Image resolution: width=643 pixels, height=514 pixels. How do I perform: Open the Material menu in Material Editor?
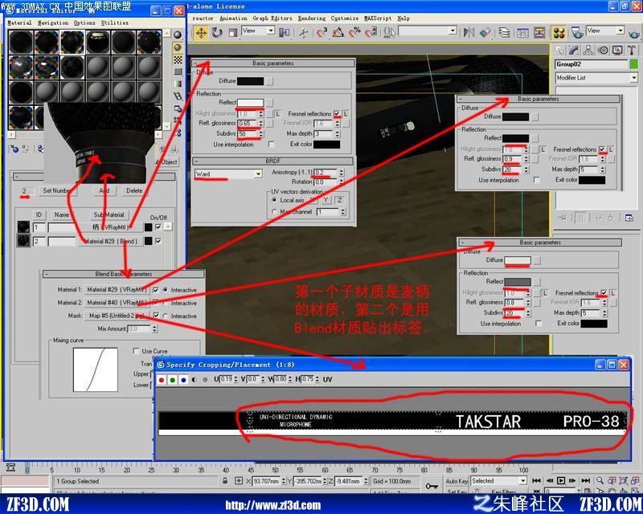tap(19, 23)
